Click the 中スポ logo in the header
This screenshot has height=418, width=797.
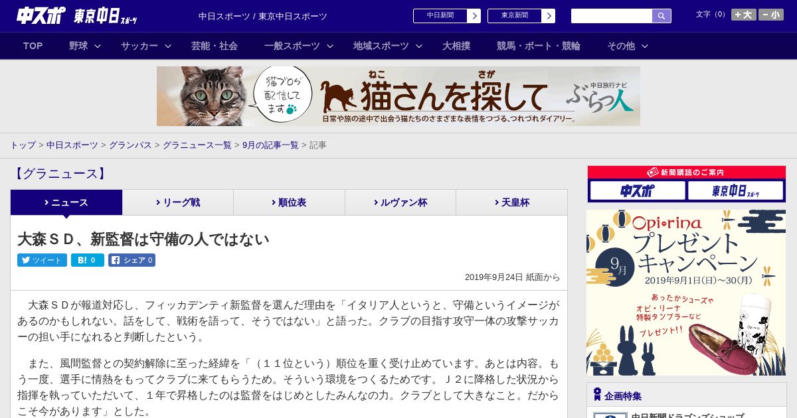41,16
